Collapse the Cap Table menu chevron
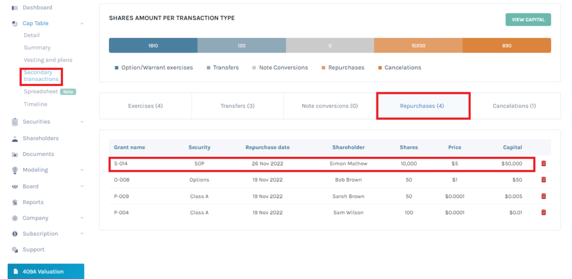Viewport: 572px width, 279px height. pyautogui.click(x=82, y=23)
